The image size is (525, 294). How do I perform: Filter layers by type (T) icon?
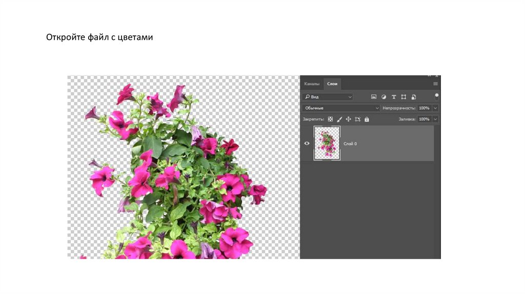[x=394, y=97]
